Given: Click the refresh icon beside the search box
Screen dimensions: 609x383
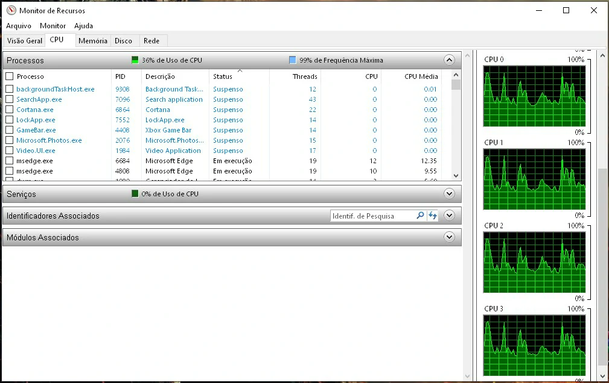Looking at the screenshot, I should pos(432,216).
